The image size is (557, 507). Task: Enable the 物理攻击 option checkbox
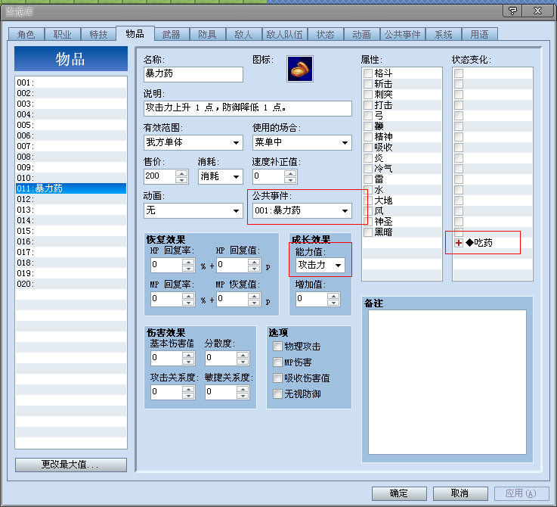pyautogui.click(x=277, y=346)
